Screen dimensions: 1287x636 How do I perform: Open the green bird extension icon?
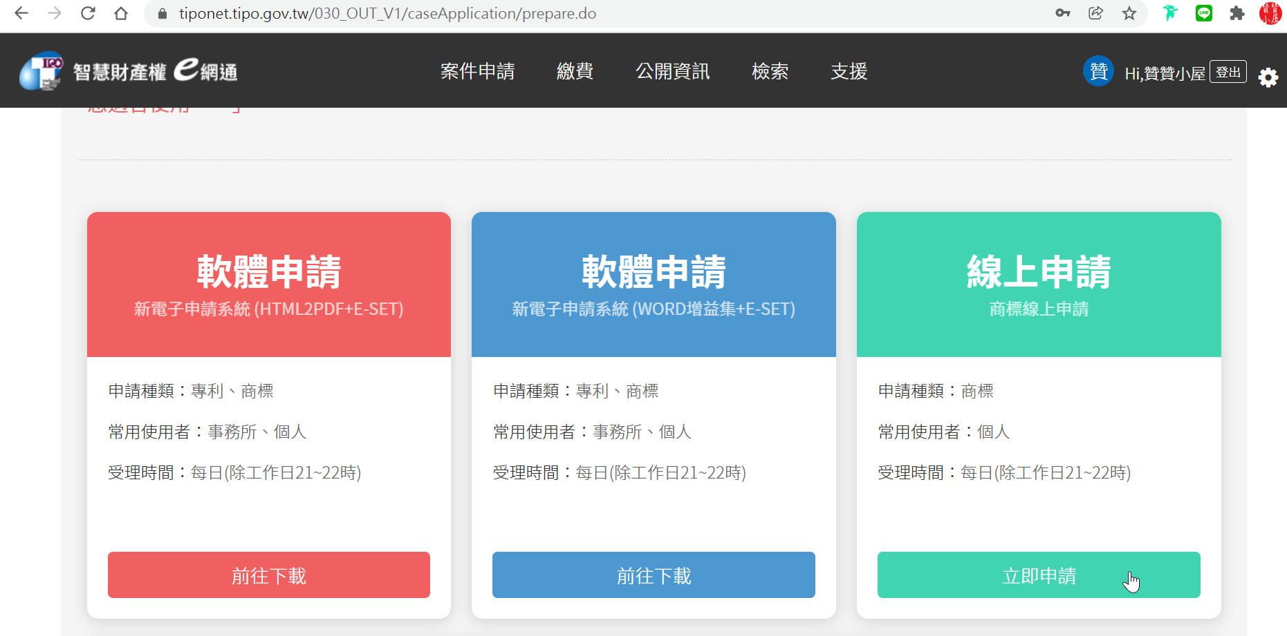(x=1170, y=13)
